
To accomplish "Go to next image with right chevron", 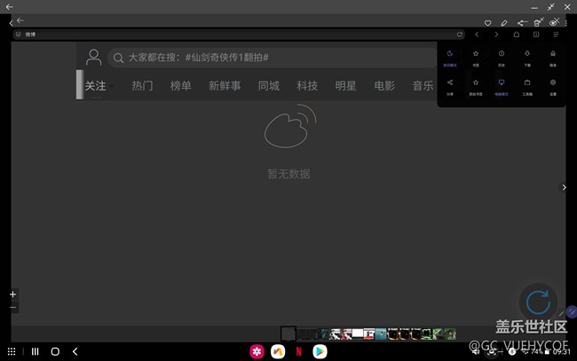I will coord(564,187).
